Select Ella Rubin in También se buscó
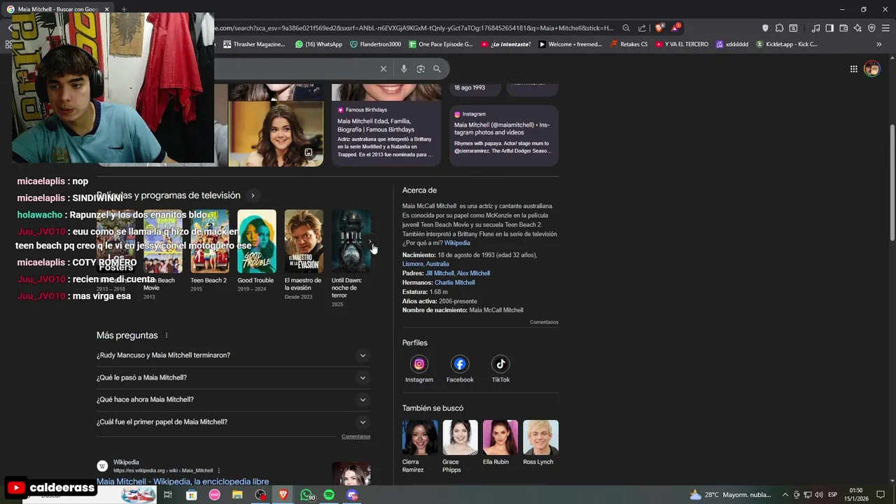 [x=500, y=442]
